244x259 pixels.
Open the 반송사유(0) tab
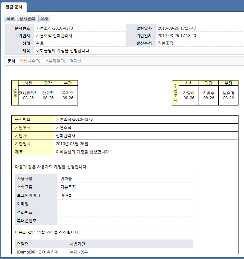30,61
